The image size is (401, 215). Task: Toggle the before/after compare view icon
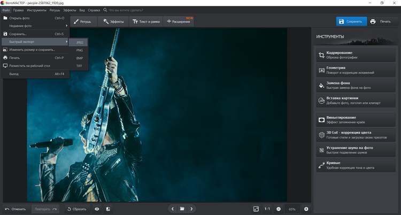click(x=108, y=209)
